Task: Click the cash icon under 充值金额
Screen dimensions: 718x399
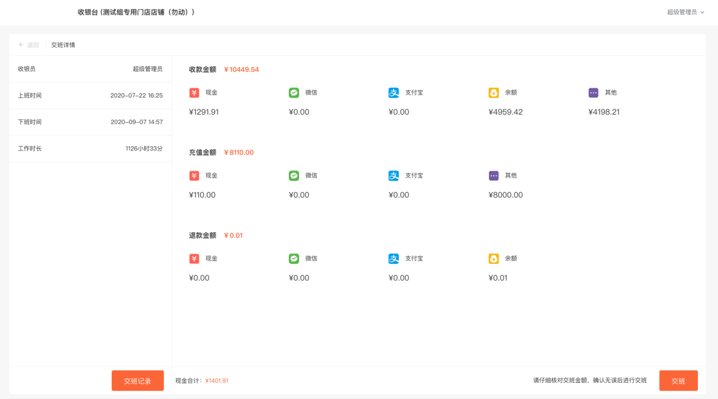Action: point(194,176)
